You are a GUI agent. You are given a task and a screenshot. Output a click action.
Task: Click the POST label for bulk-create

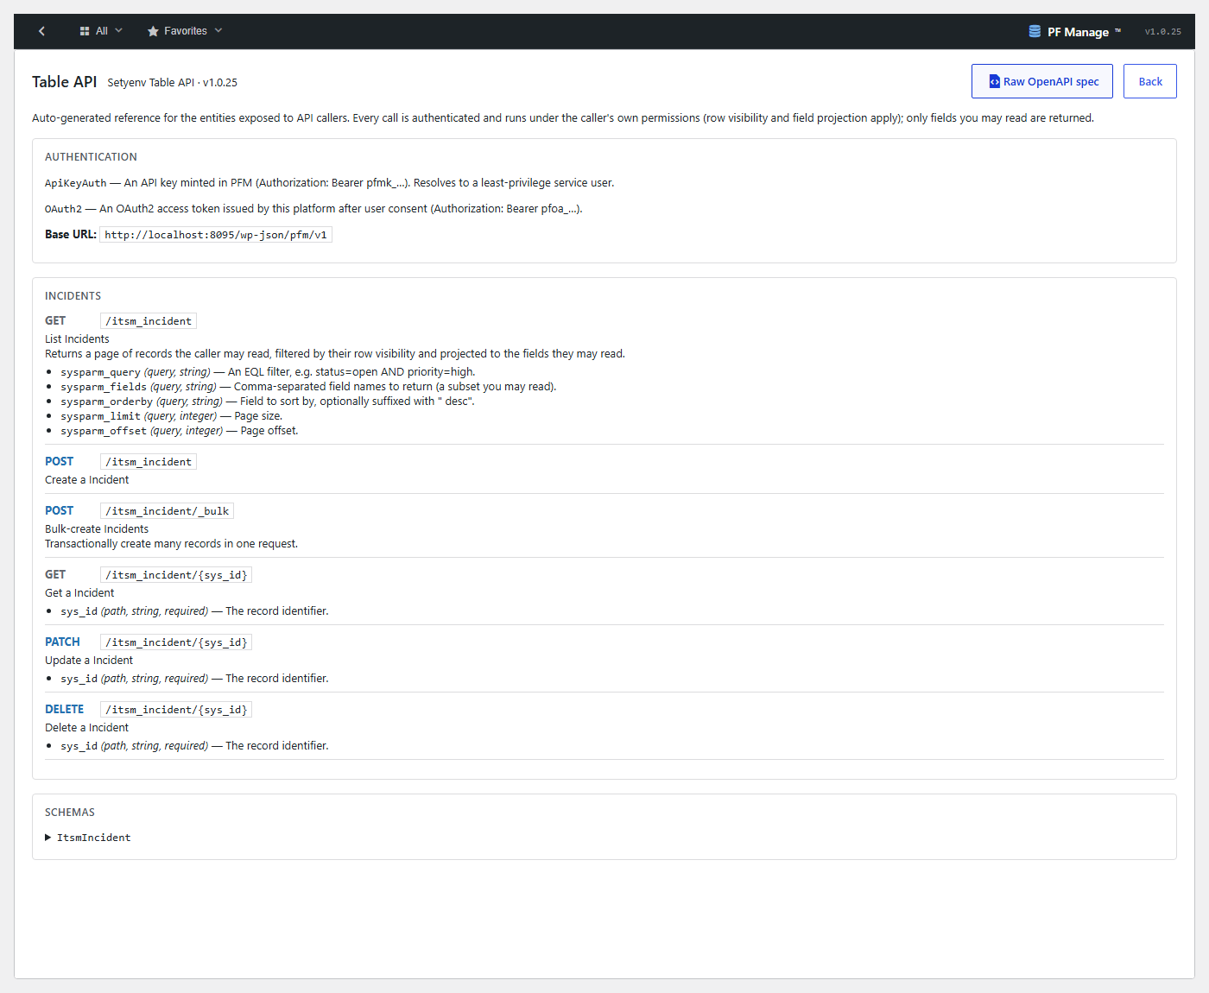coord(60,510)
